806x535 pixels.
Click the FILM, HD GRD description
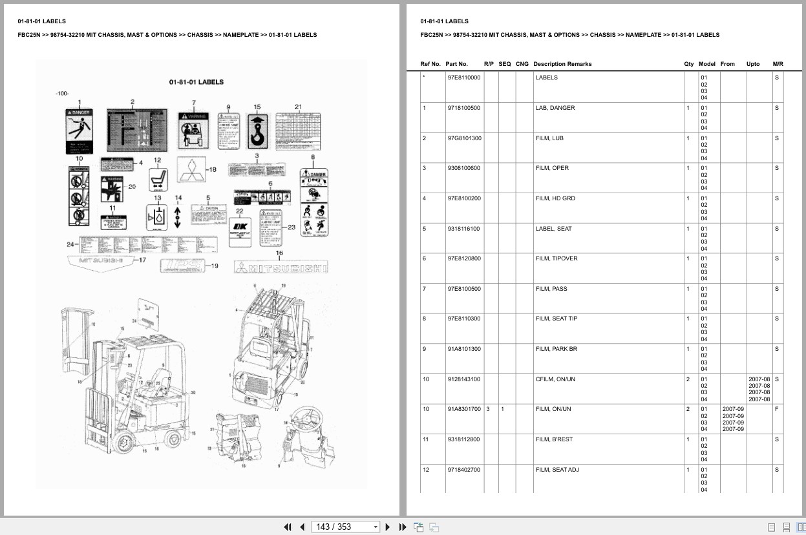[555, 198]
